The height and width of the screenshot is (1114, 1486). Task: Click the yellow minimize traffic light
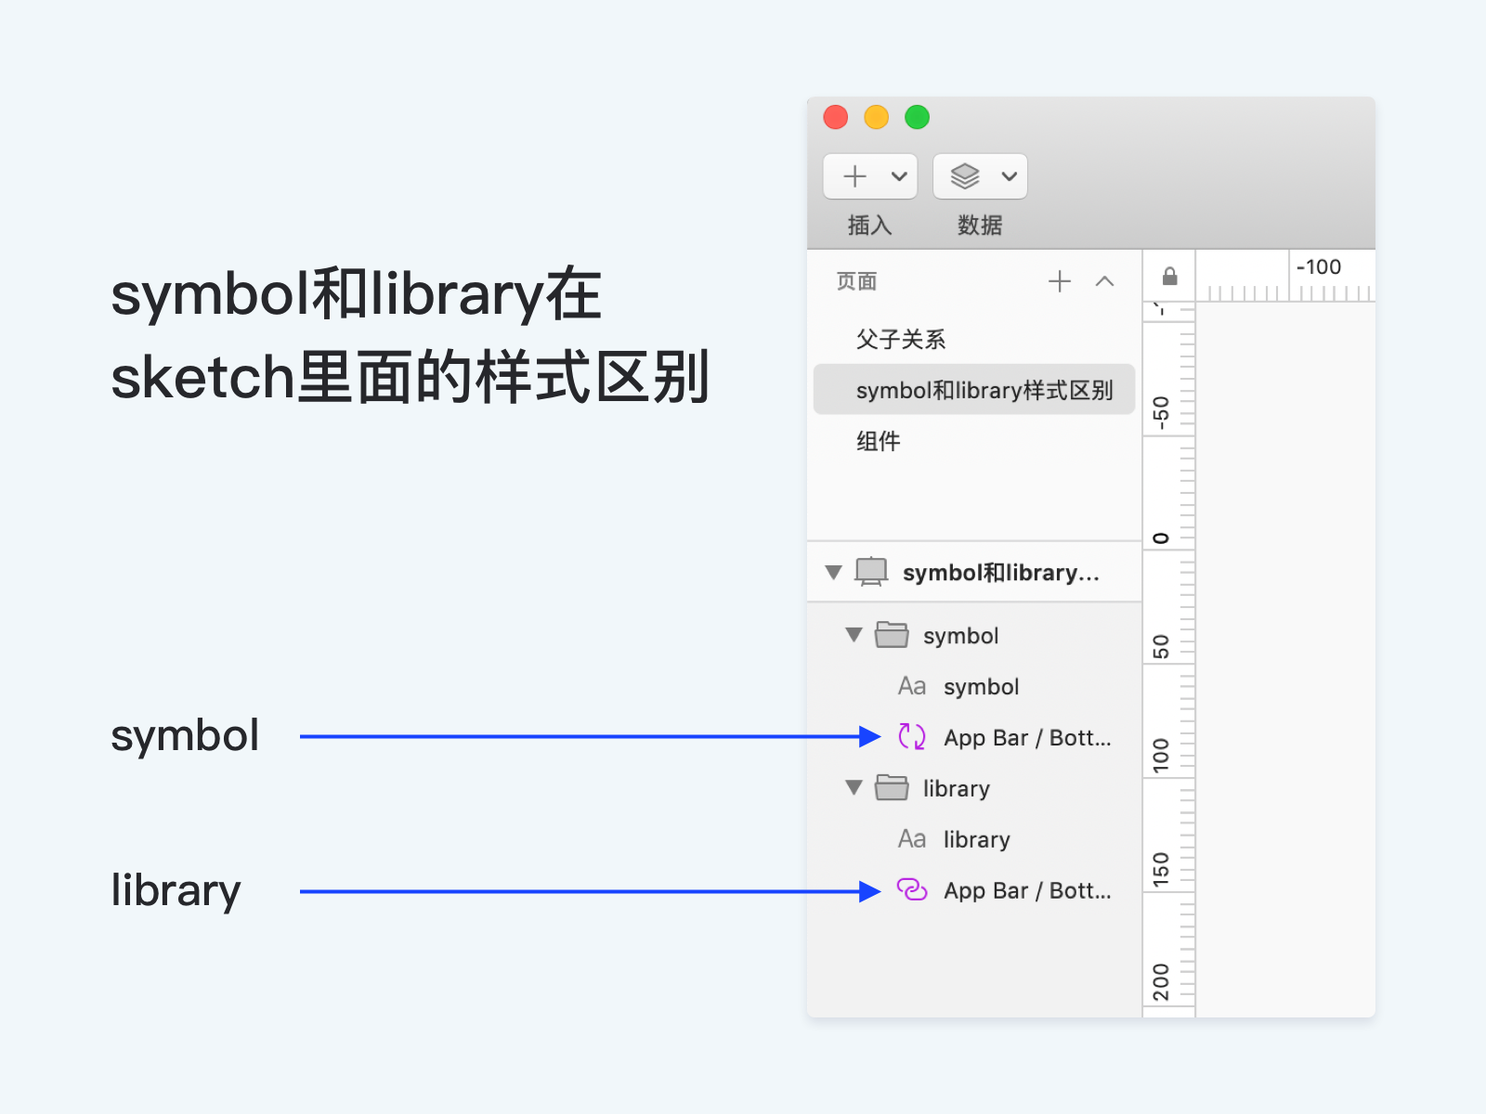click(877, 118)
